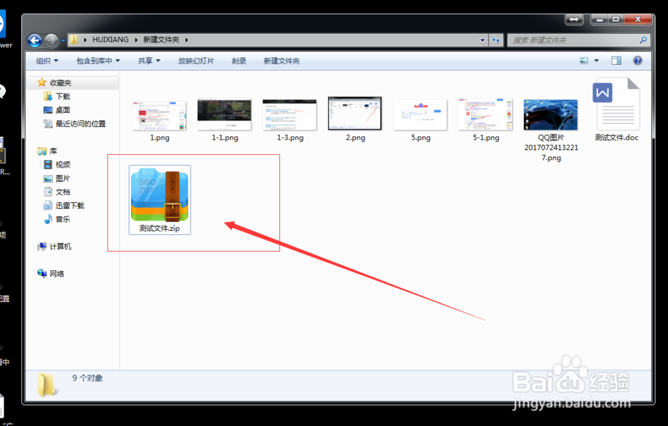668x426 pixels.
Task: Toggle the preview pane icon
Action: (x=616, y=61)
